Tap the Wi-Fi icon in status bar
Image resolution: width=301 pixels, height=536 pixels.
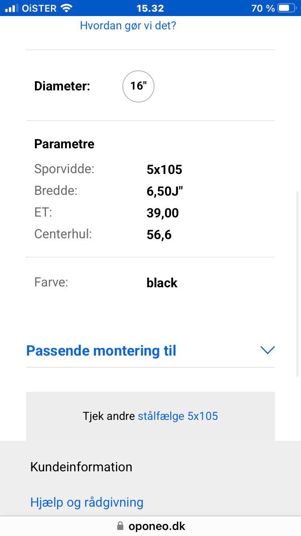pyautogui.click(x=67, y=8)
